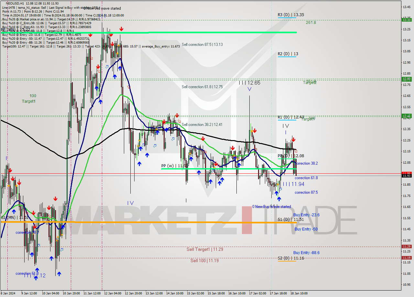Viewport: 414px width, 297px height.
Task: Click the green 12.46 price tag
Action: (407, 116)
